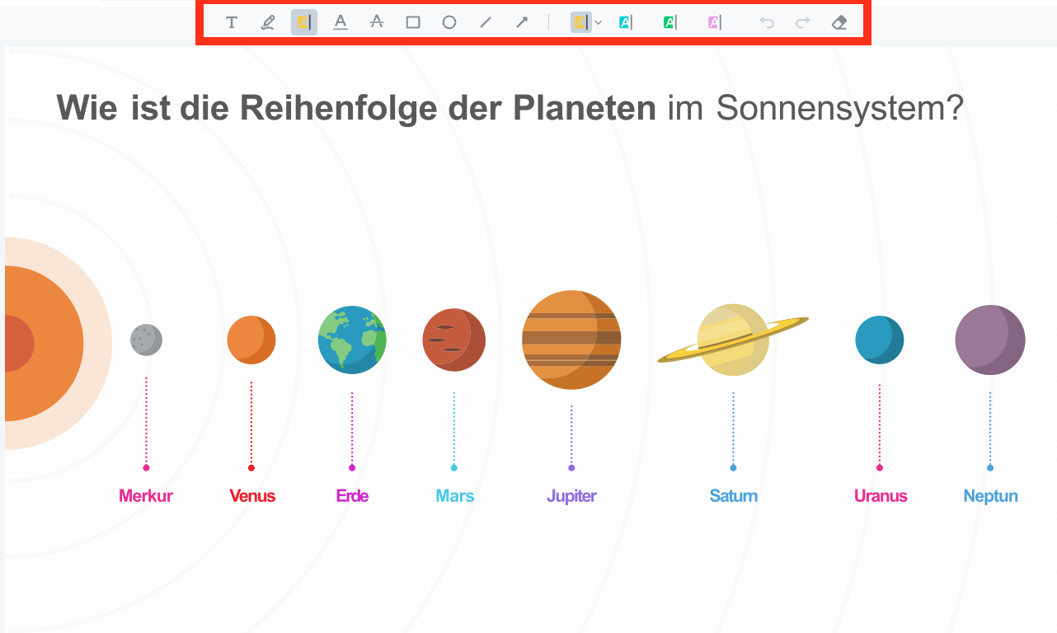Select the straight line tool

pos(486,22)
